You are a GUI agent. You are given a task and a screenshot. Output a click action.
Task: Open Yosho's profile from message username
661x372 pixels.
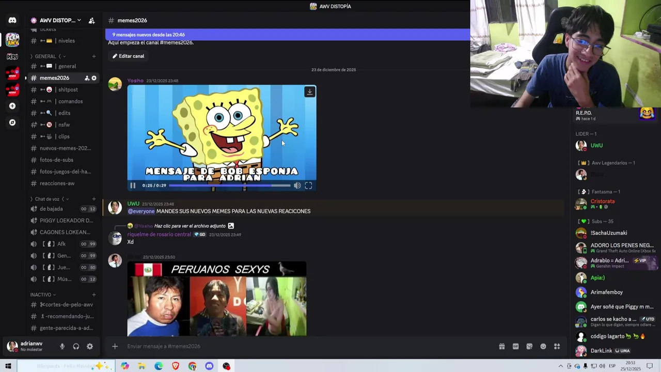pos(135,81)
